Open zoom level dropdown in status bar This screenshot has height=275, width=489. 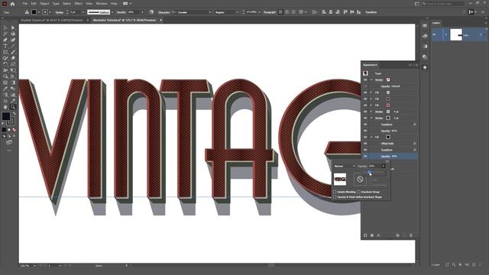coord(34,266)
